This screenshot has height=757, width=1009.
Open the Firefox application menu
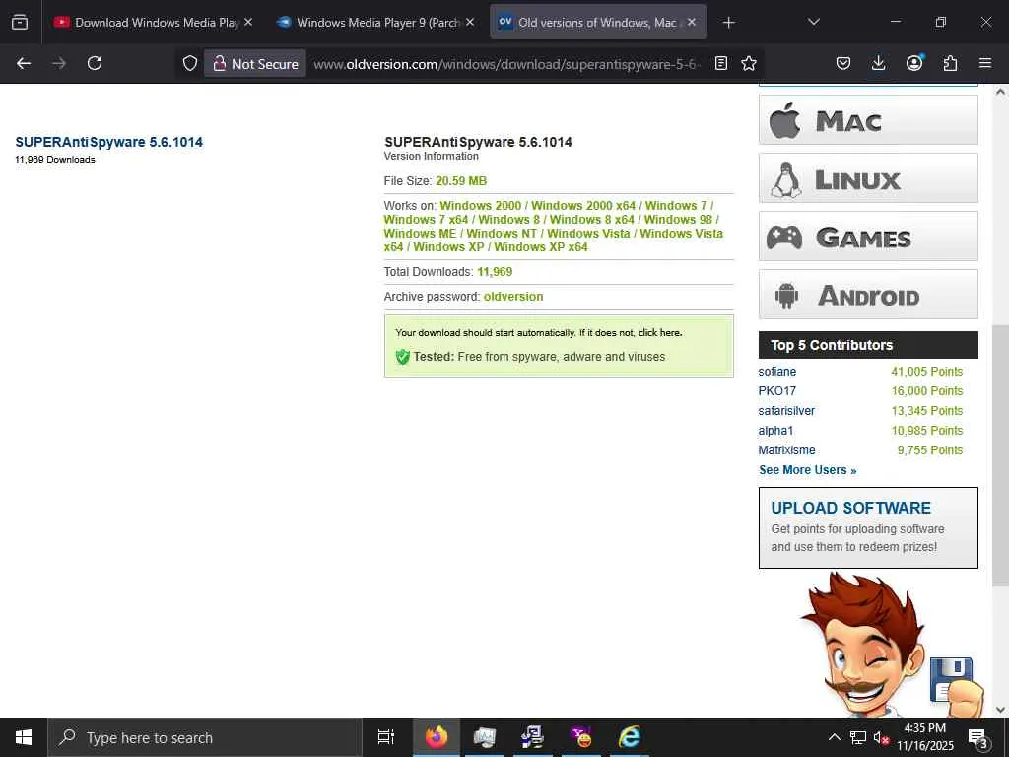tap(985, 63)
